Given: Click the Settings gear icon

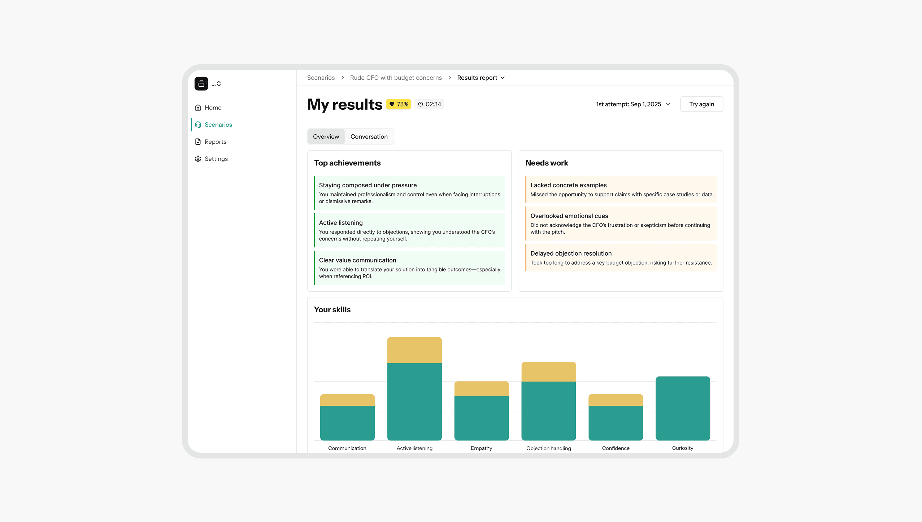Looking at the screenshot, I should point(198,159).
